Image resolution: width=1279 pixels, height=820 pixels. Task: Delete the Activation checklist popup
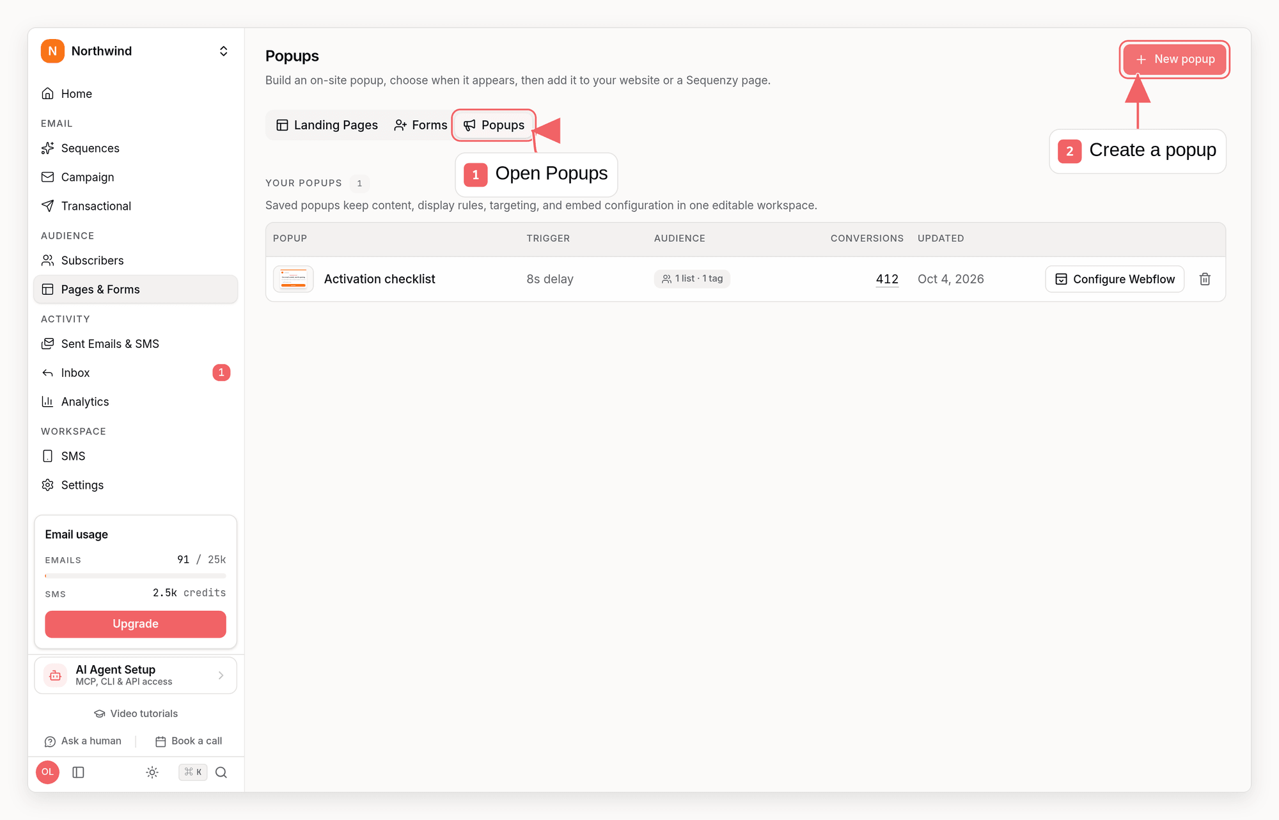click(x=1205, y=279)
